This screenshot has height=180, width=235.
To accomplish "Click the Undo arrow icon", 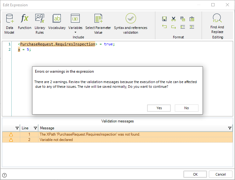I will tap(164, 27).
